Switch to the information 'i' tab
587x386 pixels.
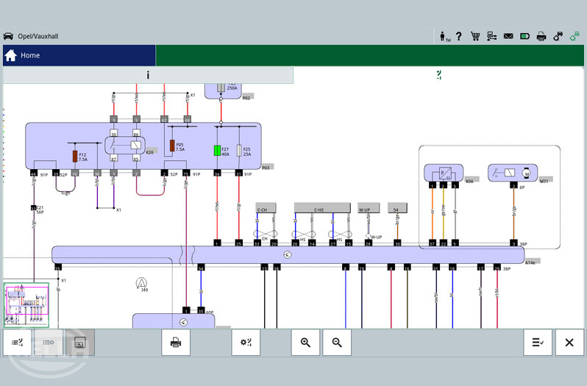[x=148, y=75]
